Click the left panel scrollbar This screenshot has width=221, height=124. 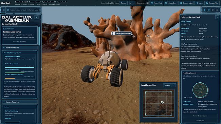39,36
